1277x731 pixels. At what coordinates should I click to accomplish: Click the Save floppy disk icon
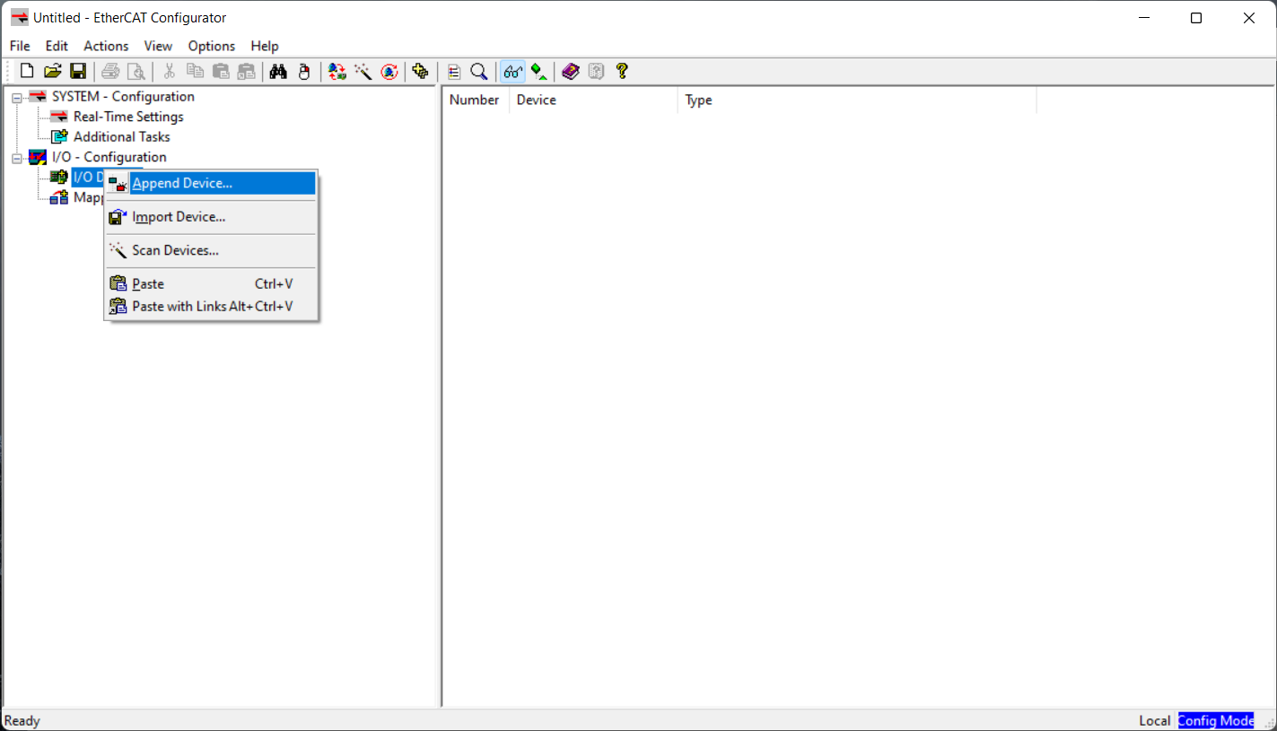pos(78,72)
